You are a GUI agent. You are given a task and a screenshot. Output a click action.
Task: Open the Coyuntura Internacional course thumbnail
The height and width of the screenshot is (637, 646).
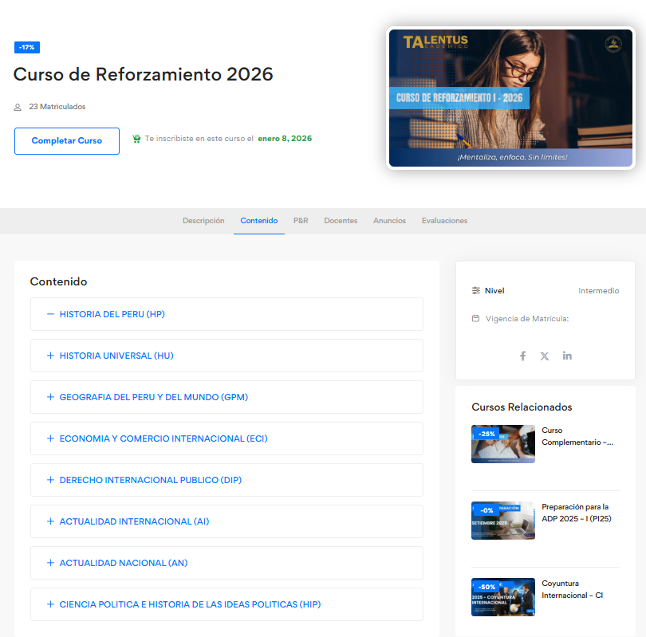[503, 597]
